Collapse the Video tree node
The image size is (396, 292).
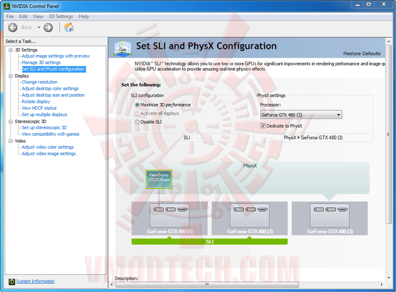(10, 141)
